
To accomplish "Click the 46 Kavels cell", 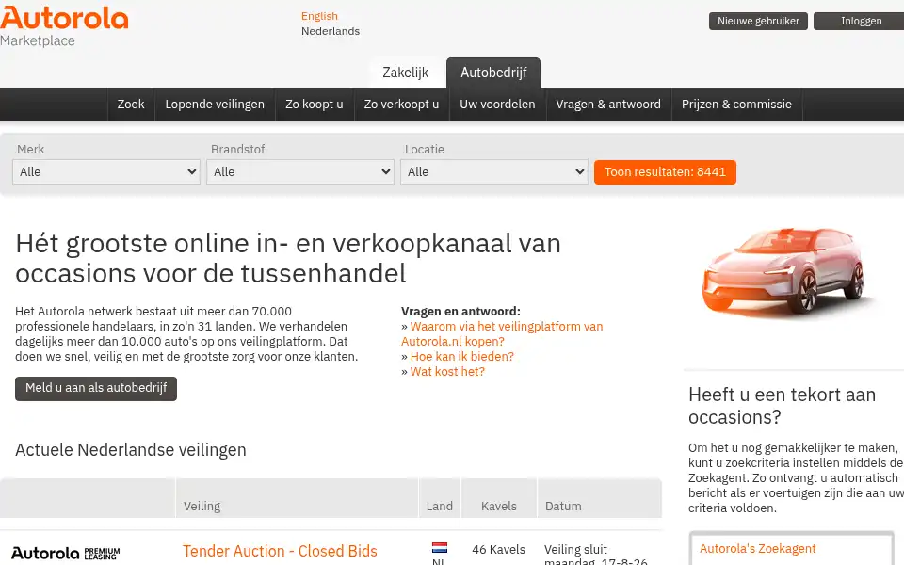I will click(499, 549).
